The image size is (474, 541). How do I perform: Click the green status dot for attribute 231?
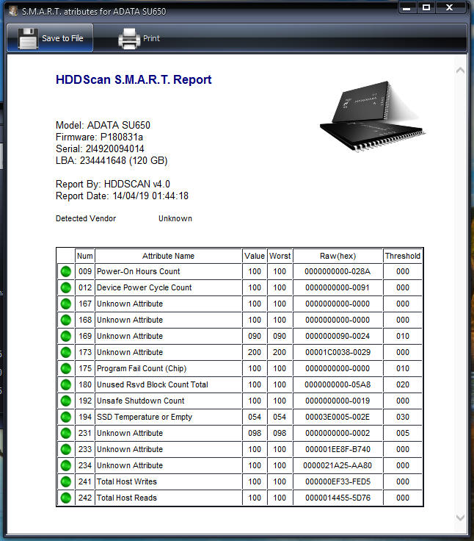66,434
